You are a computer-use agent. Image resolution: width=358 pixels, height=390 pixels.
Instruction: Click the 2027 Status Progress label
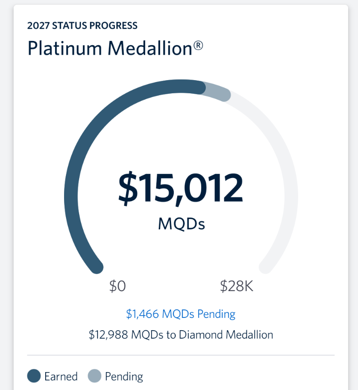coord(82,25)
